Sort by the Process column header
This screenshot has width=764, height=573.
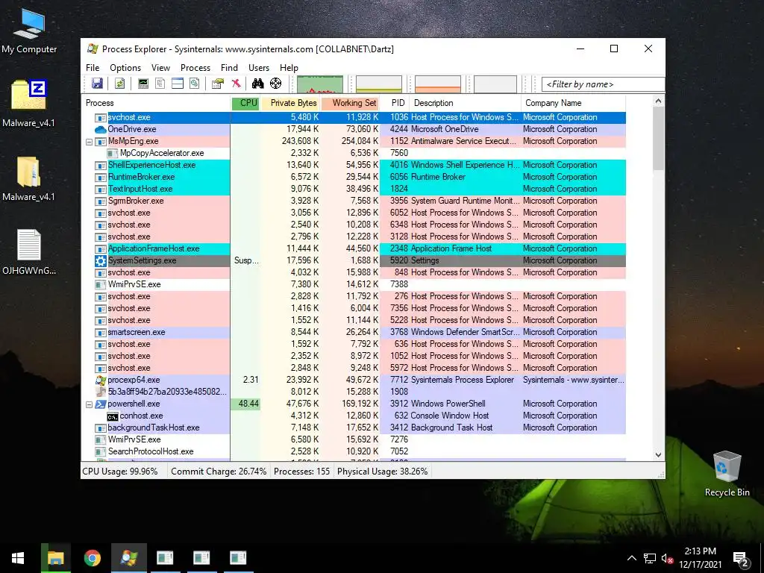(x=156, y=103)
